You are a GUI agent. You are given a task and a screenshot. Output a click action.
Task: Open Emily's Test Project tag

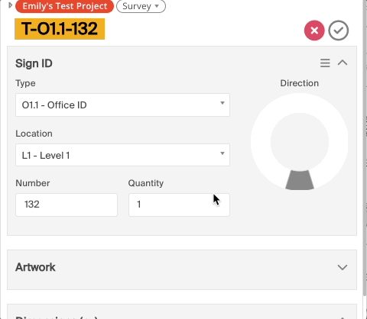point(64,6)
